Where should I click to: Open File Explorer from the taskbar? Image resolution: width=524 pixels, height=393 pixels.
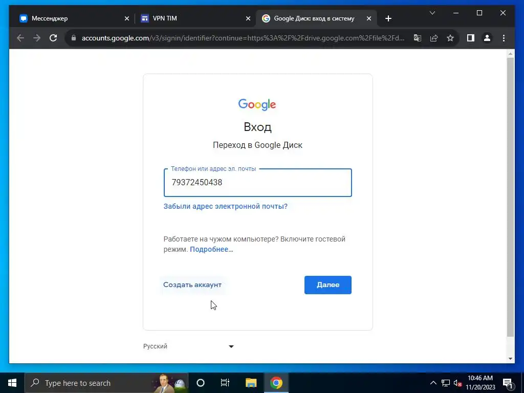[251, 383]
